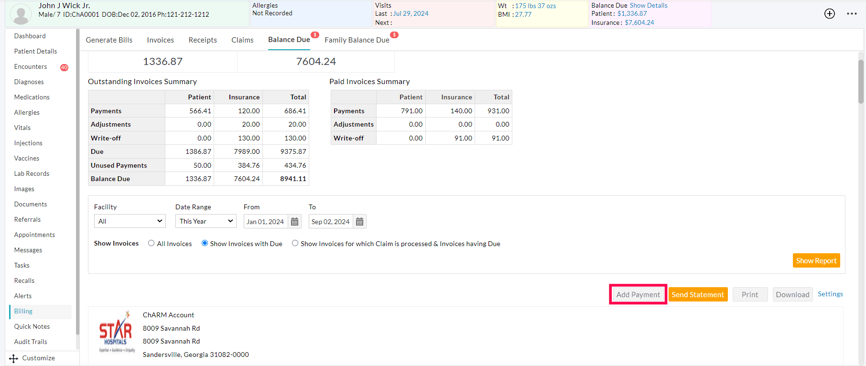Switch to the Claims tab
The image size is (866, 366).
(242, 40)
